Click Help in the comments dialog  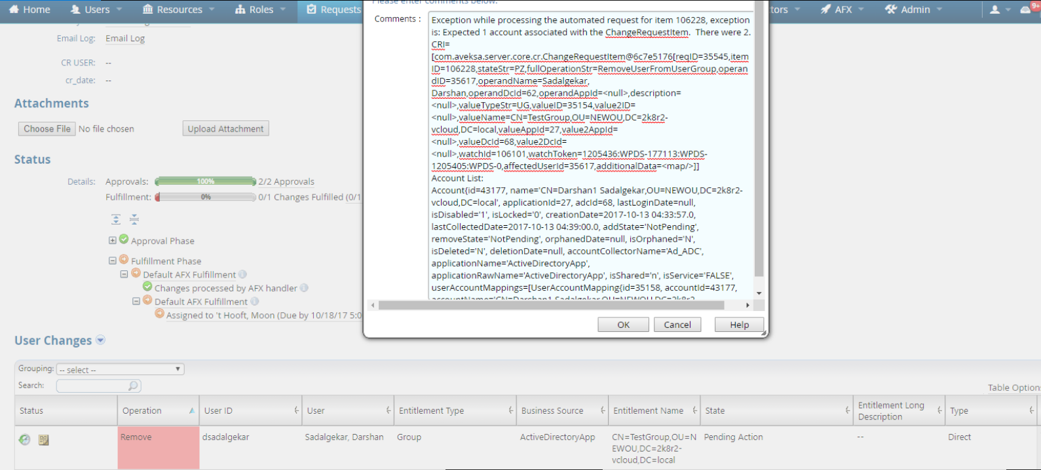(739, 325)
